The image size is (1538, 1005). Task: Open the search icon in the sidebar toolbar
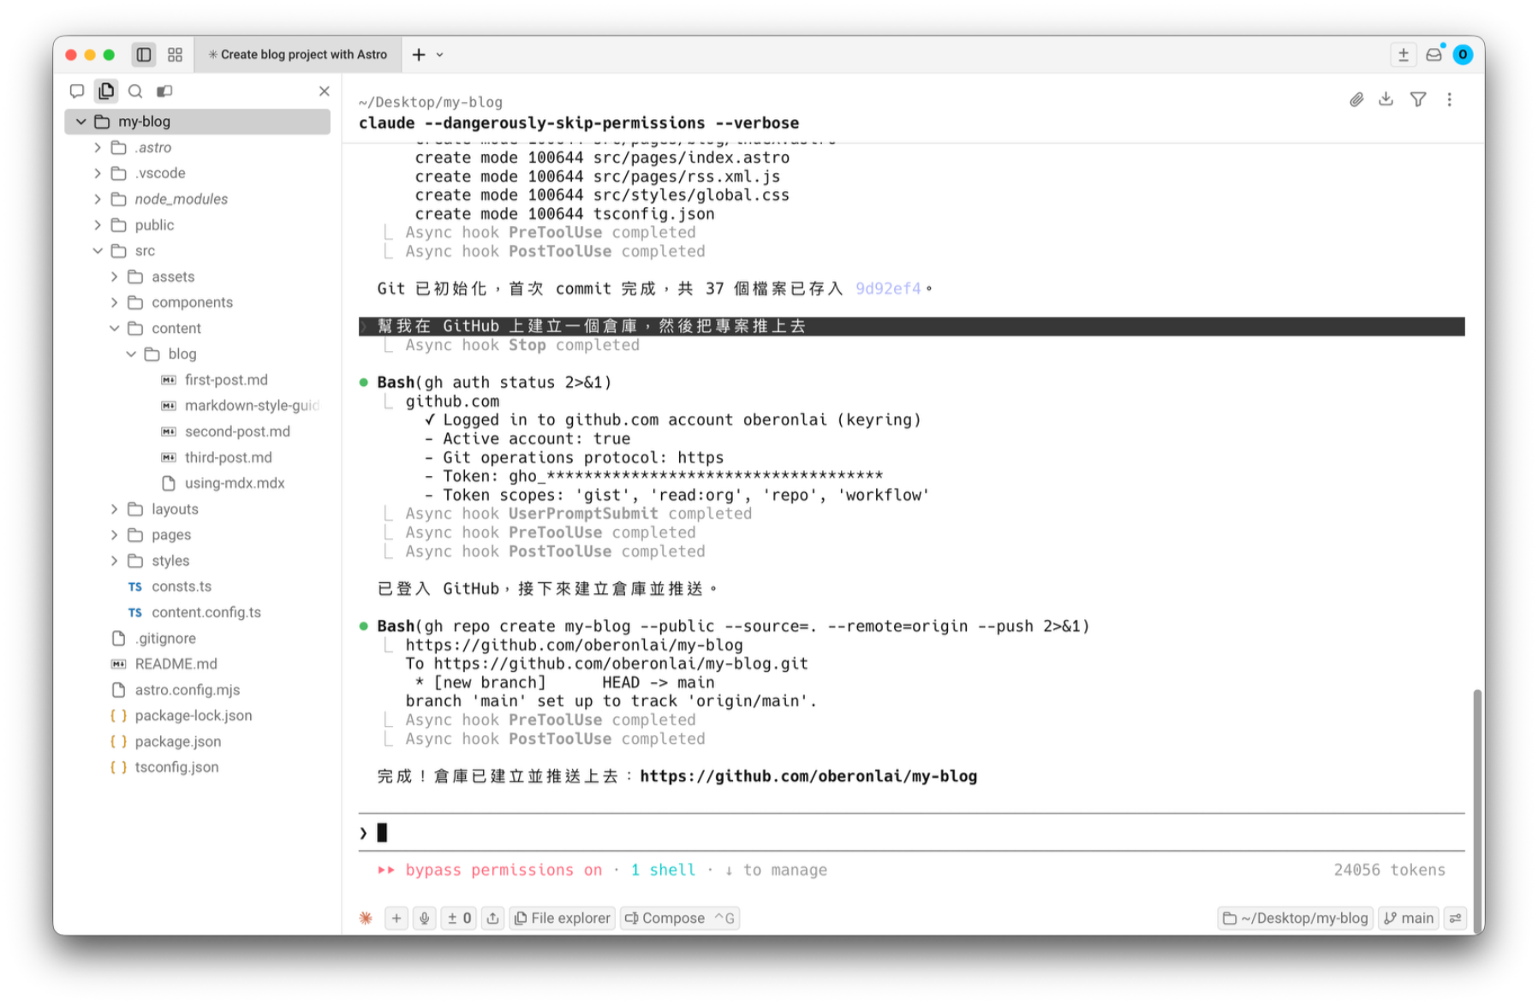click(x=135, y=91)
